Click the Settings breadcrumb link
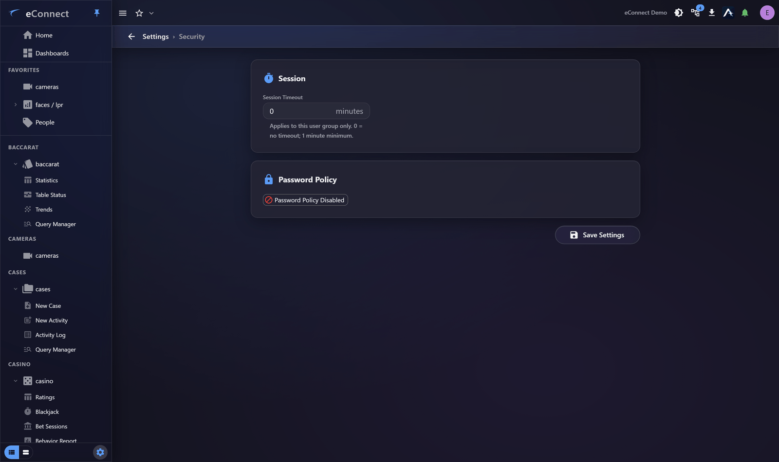Screen dimensions: 779x462 pyautogui.click(x=155, y=36)
